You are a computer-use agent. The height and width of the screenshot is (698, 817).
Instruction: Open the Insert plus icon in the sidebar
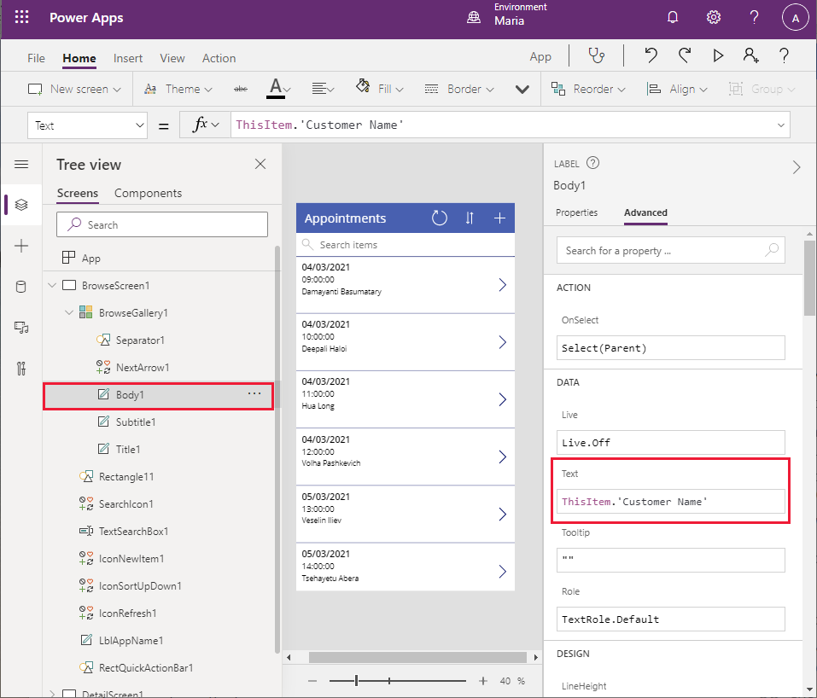21,246
